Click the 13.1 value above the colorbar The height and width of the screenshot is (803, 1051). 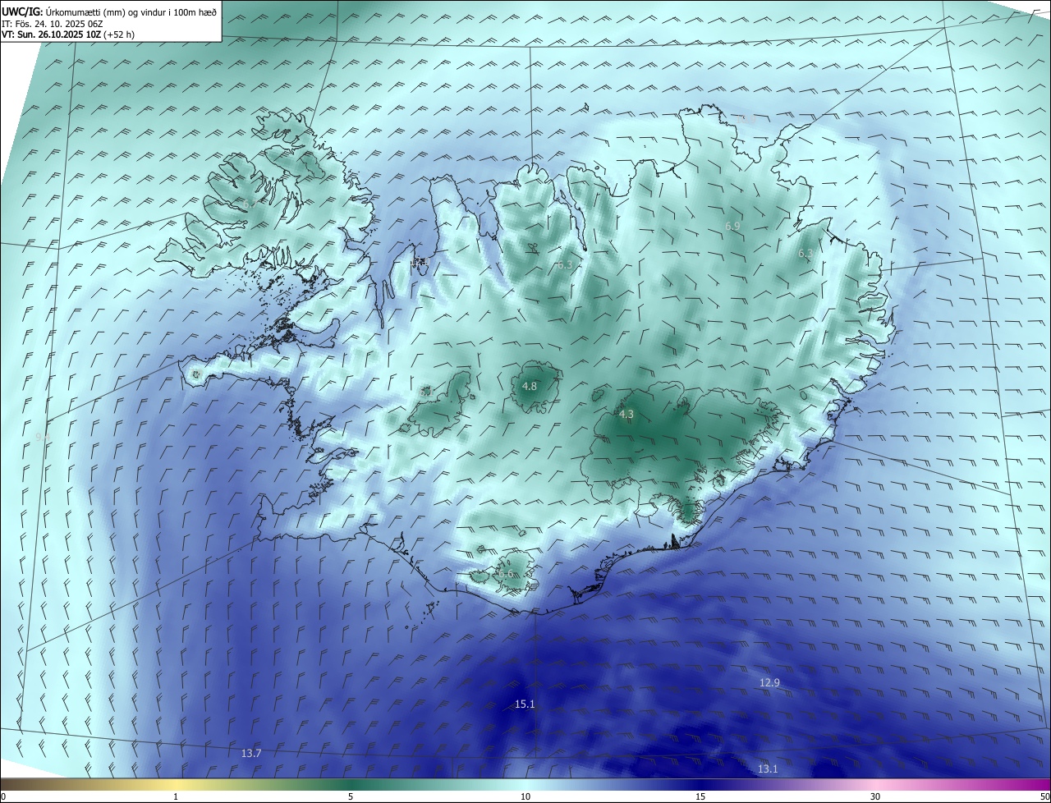coord(768,769)
